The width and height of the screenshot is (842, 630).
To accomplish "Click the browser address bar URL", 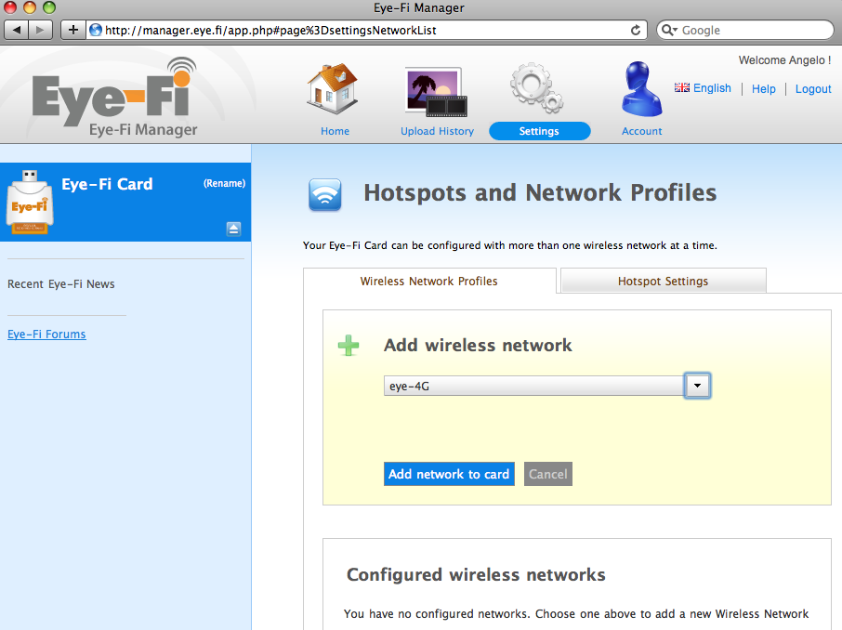I will [x=270, y=30].
